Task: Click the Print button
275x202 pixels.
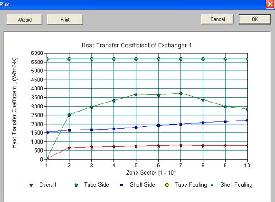Action: point(65,19)
